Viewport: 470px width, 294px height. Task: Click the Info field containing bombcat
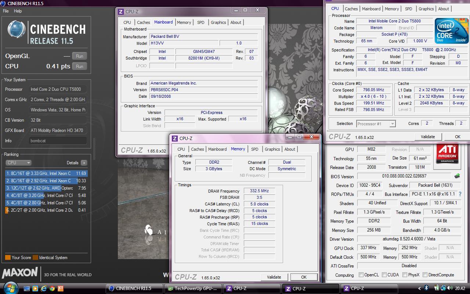click(58, 141)
